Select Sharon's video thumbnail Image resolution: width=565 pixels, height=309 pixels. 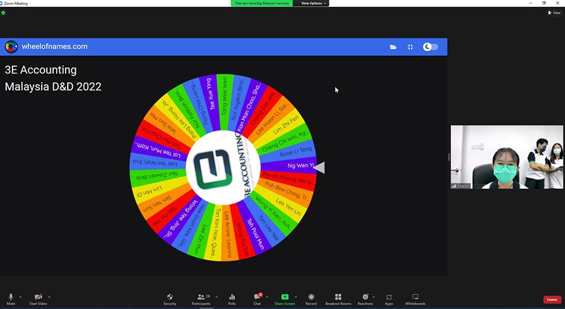(507, 157)
